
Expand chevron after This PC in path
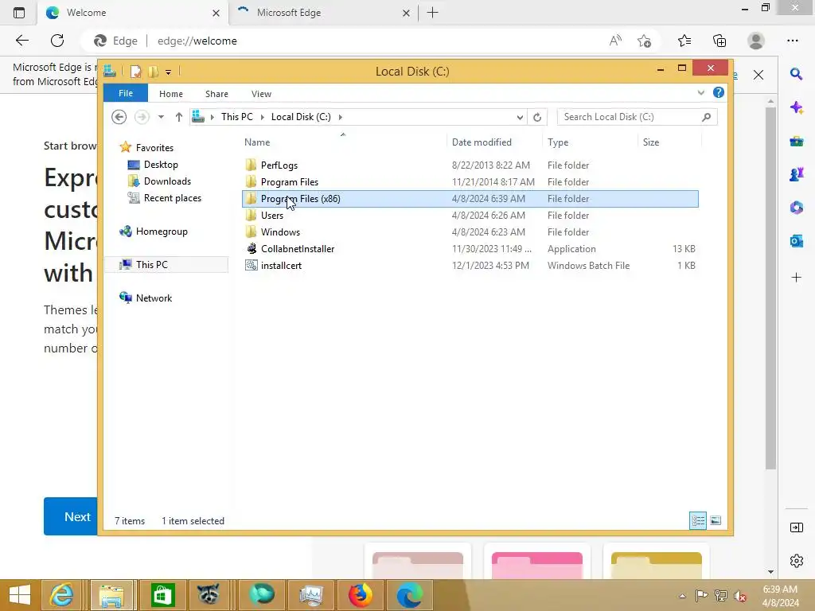[x=262, y=117]
